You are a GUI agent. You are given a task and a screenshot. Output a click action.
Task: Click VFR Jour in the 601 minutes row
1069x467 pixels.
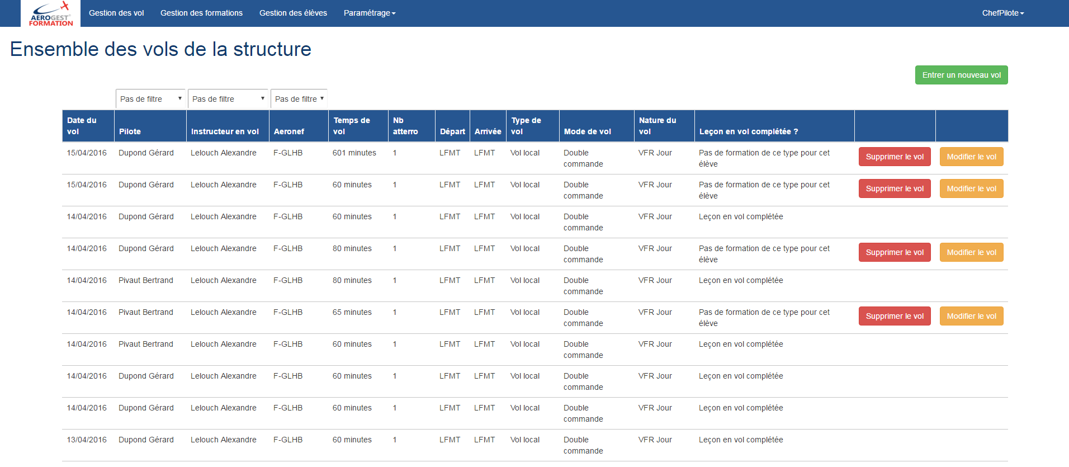[655, 153]
